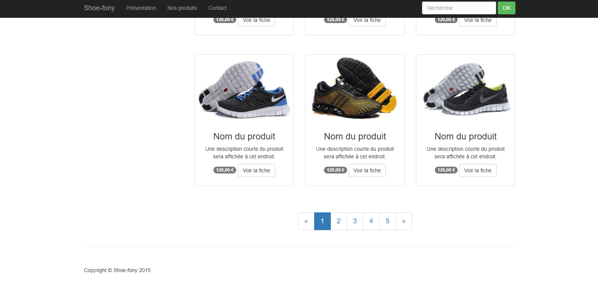
Task: View fiche for the blue Nike shoe
Action: (256, 170)
